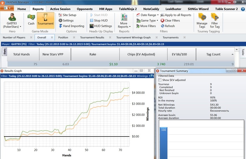Click the stats table scroll-up arrow
The image size is (246, 159).
coord(237,49)
